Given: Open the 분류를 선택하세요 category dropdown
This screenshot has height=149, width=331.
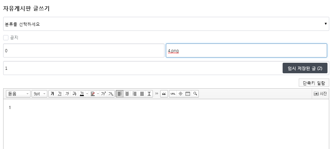Looking at the screenshot, I should [166, 24].
